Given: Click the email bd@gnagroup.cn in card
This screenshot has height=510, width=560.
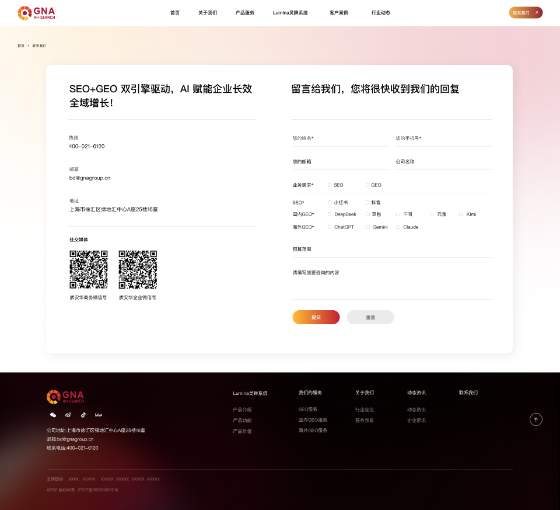Looking at the screenshot, I should (90, 178).
